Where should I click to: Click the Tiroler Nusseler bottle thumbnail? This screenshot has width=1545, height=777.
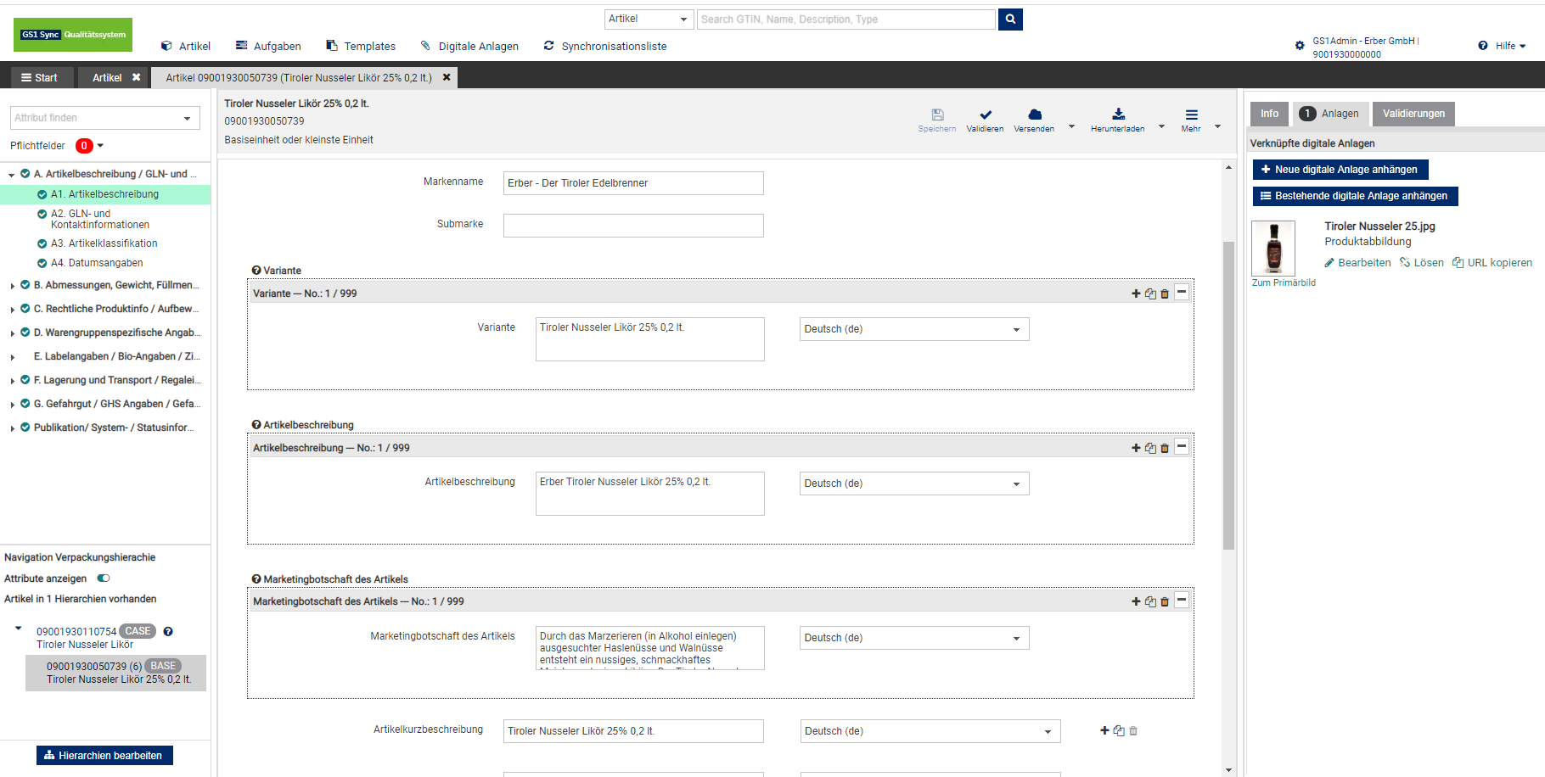coord(1273,248)
